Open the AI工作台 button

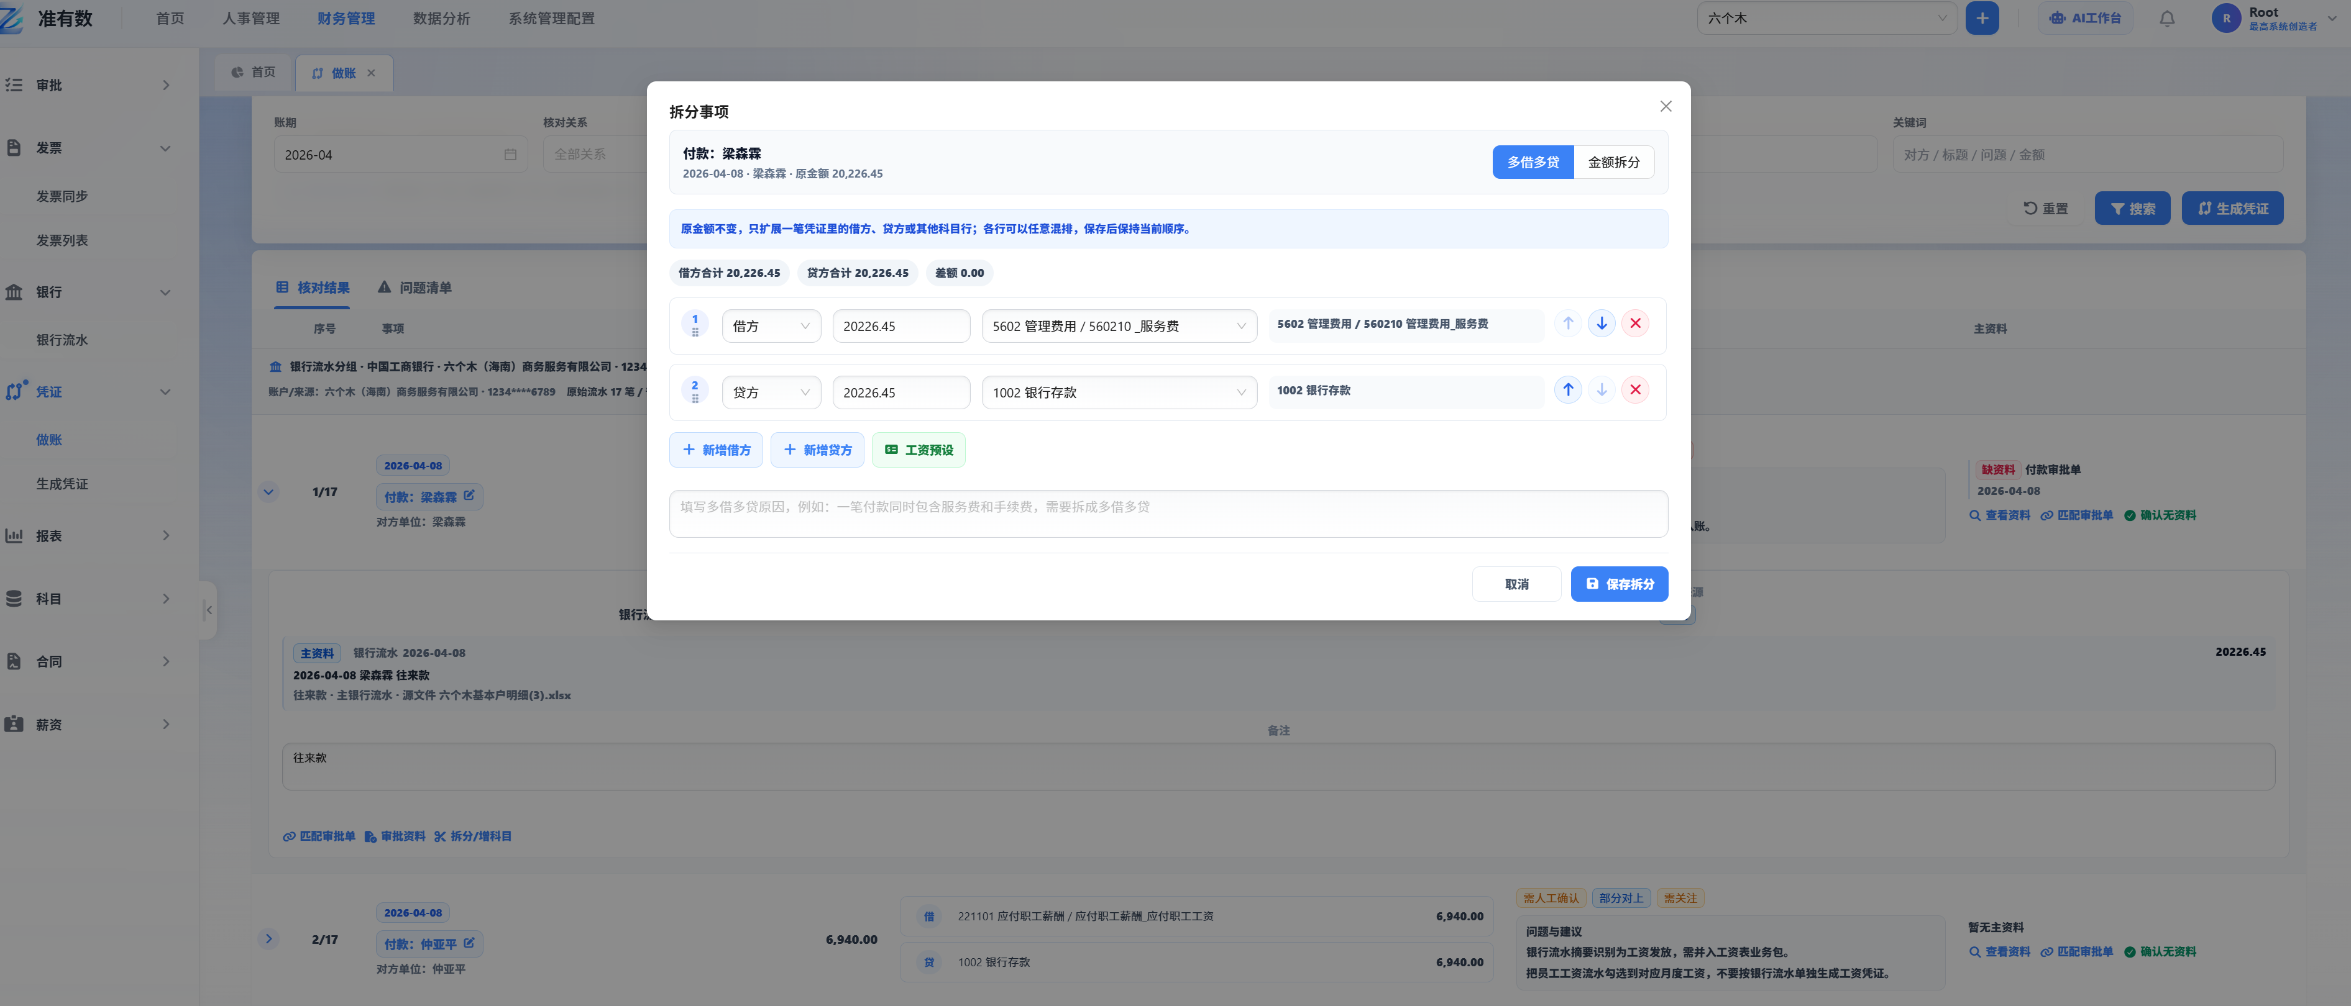click(x=2084, y=18)
